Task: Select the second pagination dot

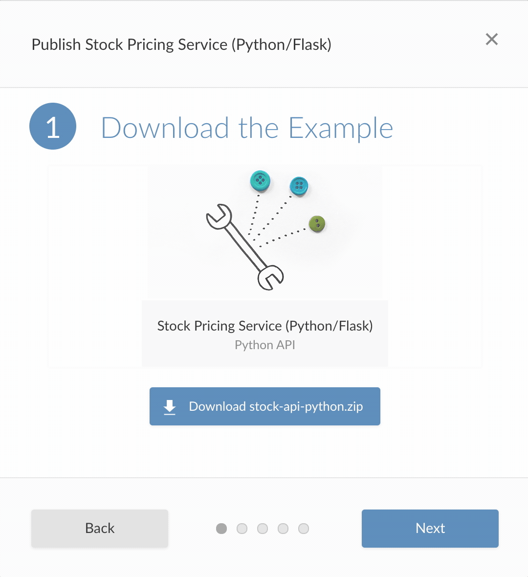Action: 242,529
